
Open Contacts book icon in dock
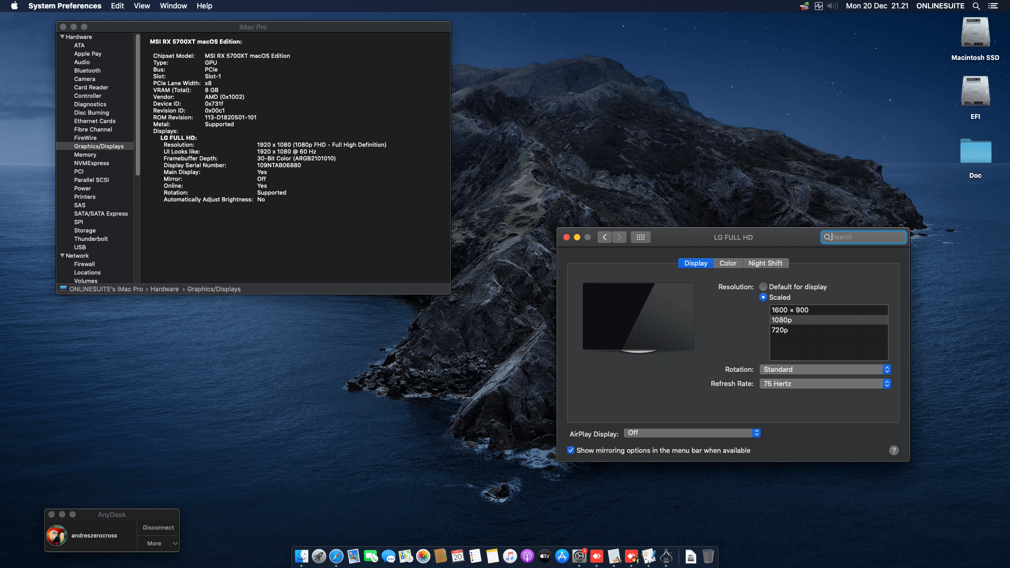(x=440, y=556)
